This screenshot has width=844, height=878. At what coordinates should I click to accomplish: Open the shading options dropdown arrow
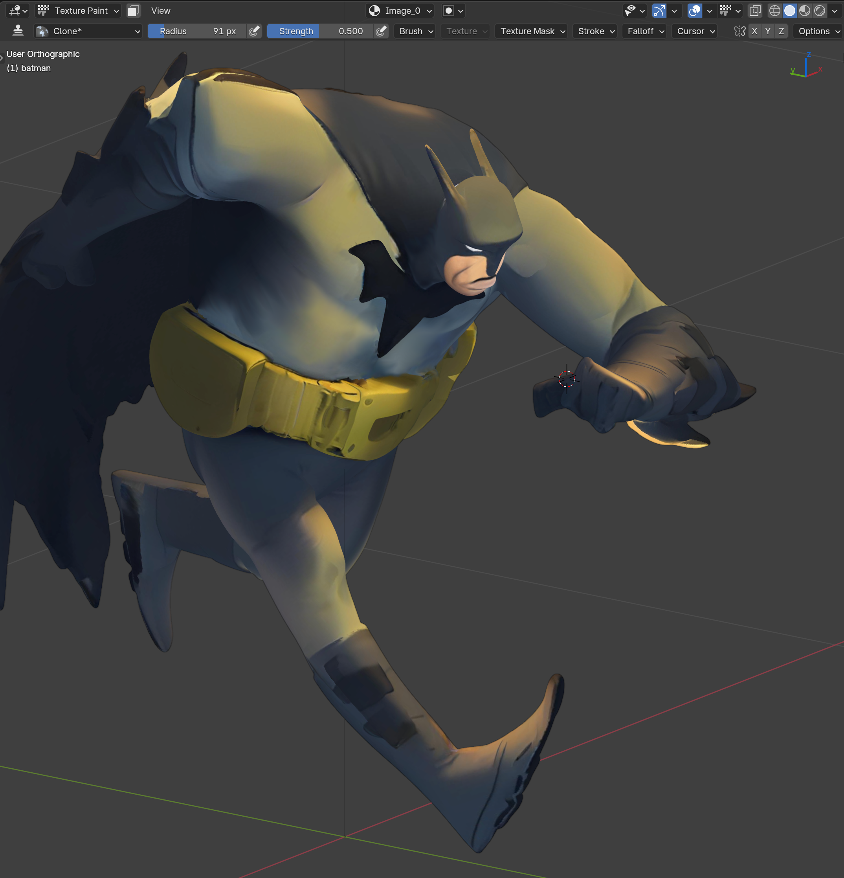835,10
